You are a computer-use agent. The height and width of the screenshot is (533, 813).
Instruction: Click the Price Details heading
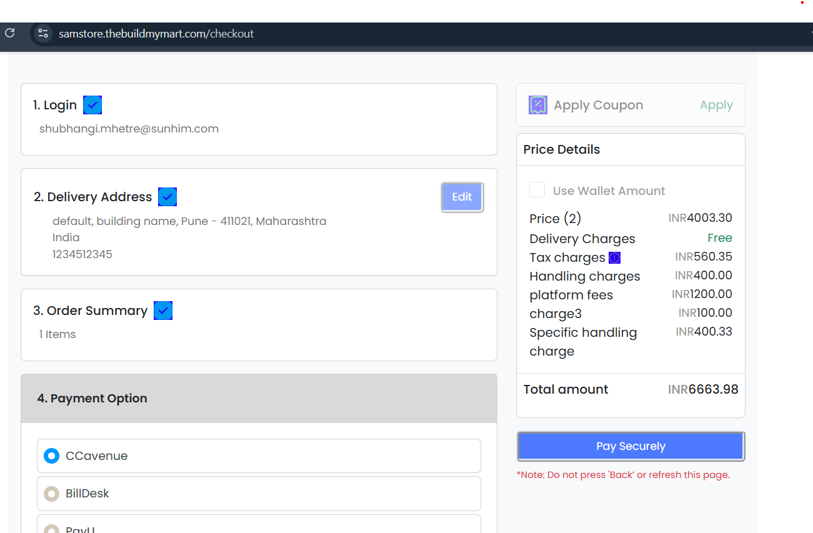pyautogui.click(x=562, y=149)
